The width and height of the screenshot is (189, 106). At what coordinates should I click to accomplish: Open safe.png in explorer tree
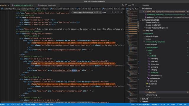coord(154,70)
